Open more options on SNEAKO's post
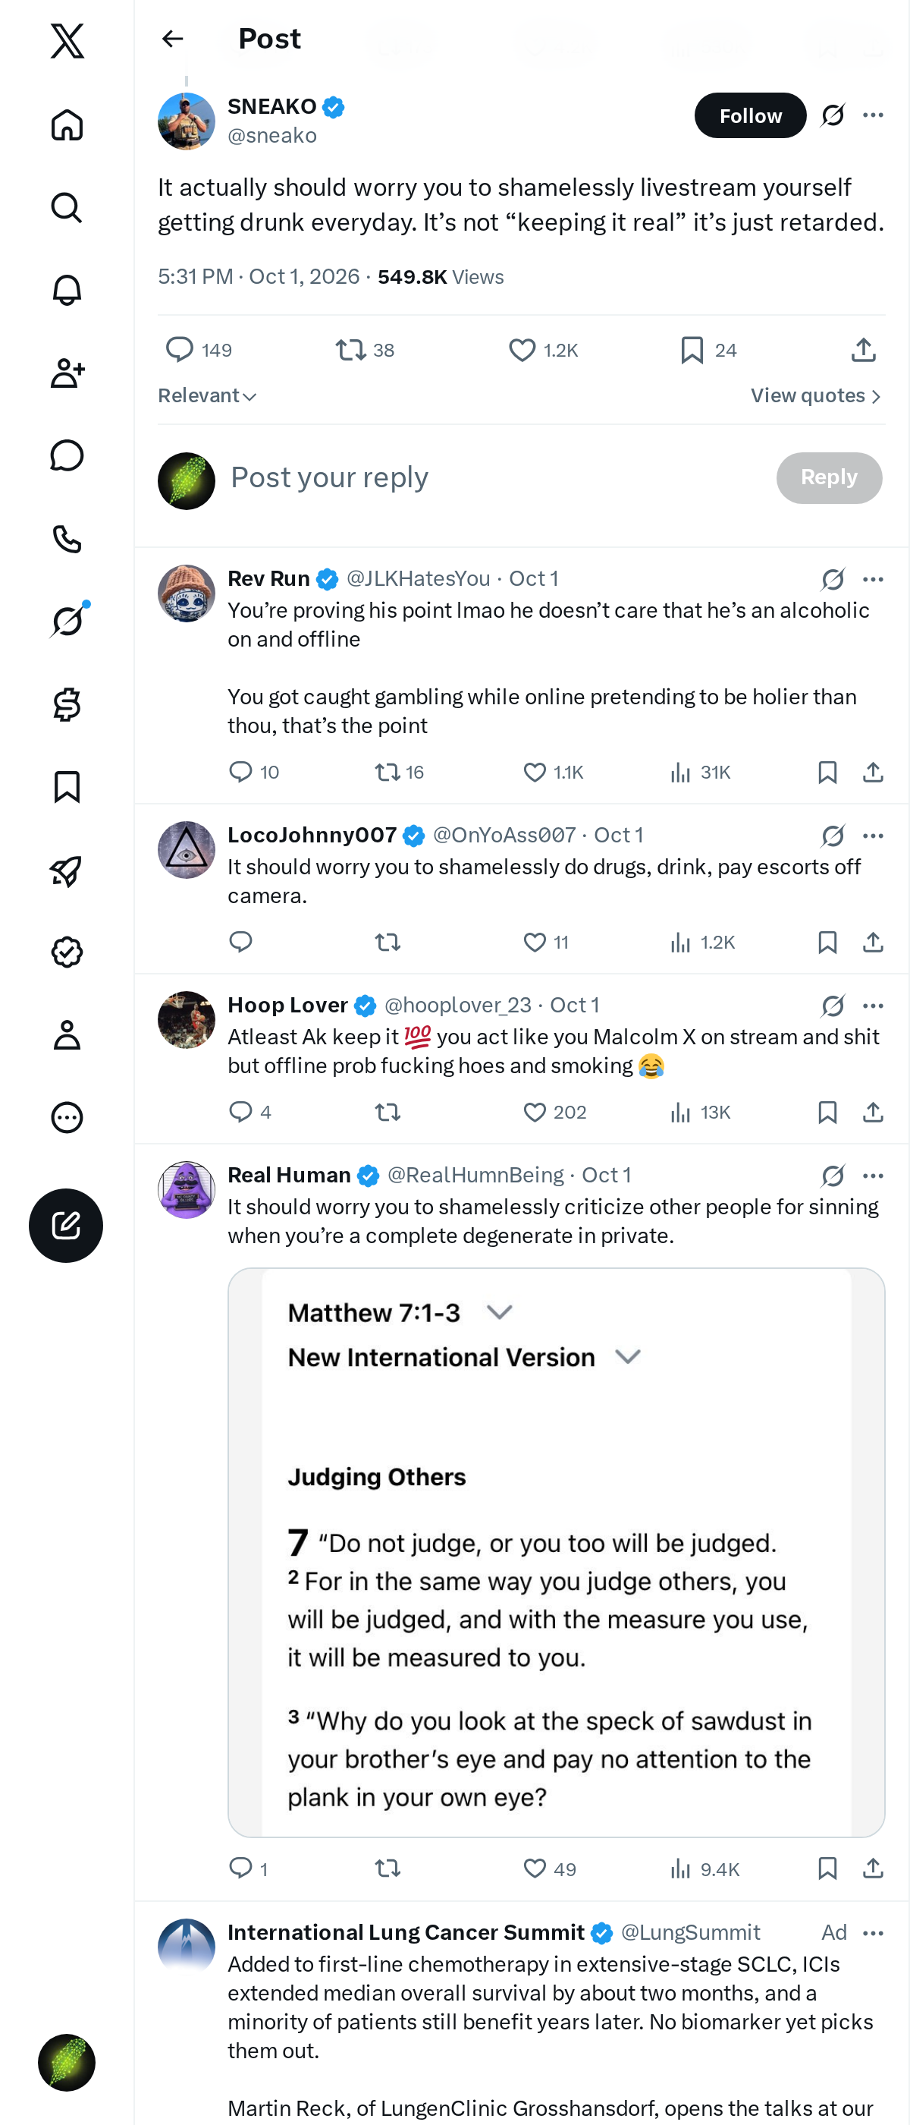Viewport: 910px width, 2125px height. tap(873, 115)
